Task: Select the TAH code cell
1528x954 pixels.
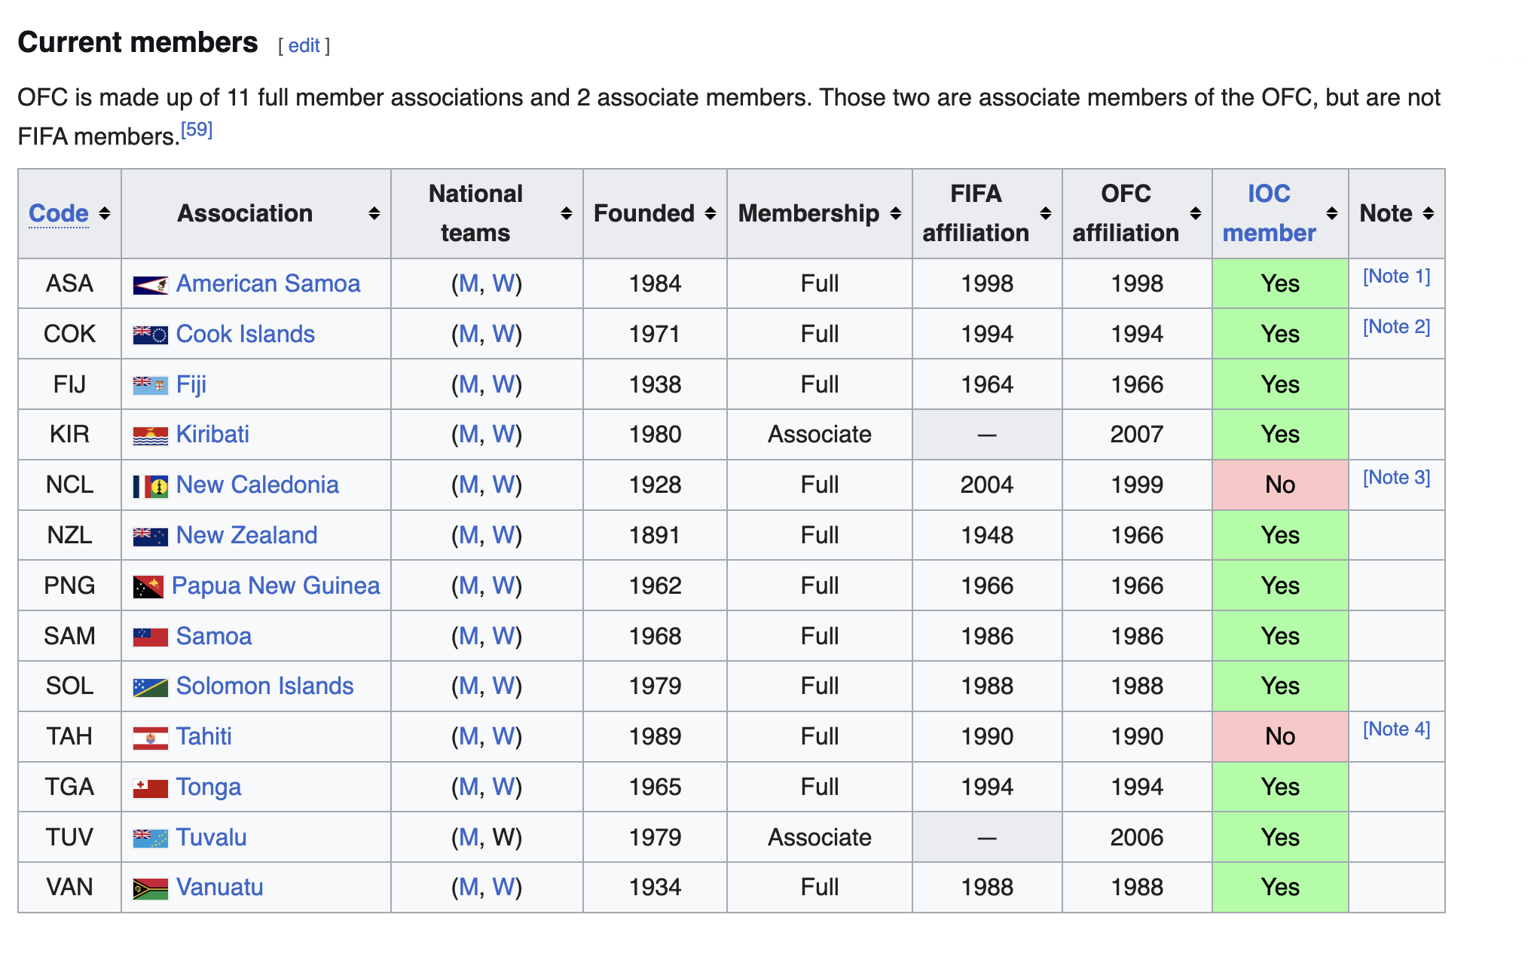Action: (x=69, y=737)
